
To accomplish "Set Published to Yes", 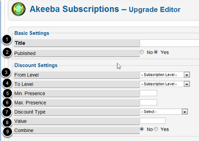I will pyautogui.click(x=156, y=52).
